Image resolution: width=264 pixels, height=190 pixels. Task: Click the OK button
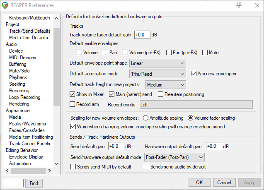(199, 183)
